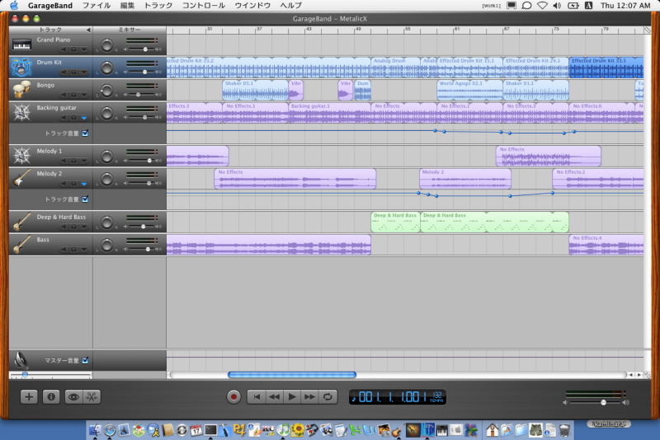The height and width of the screenshot is (440, 660).
Task: Open the コントロール menu
Action: (x=203, y=6)
